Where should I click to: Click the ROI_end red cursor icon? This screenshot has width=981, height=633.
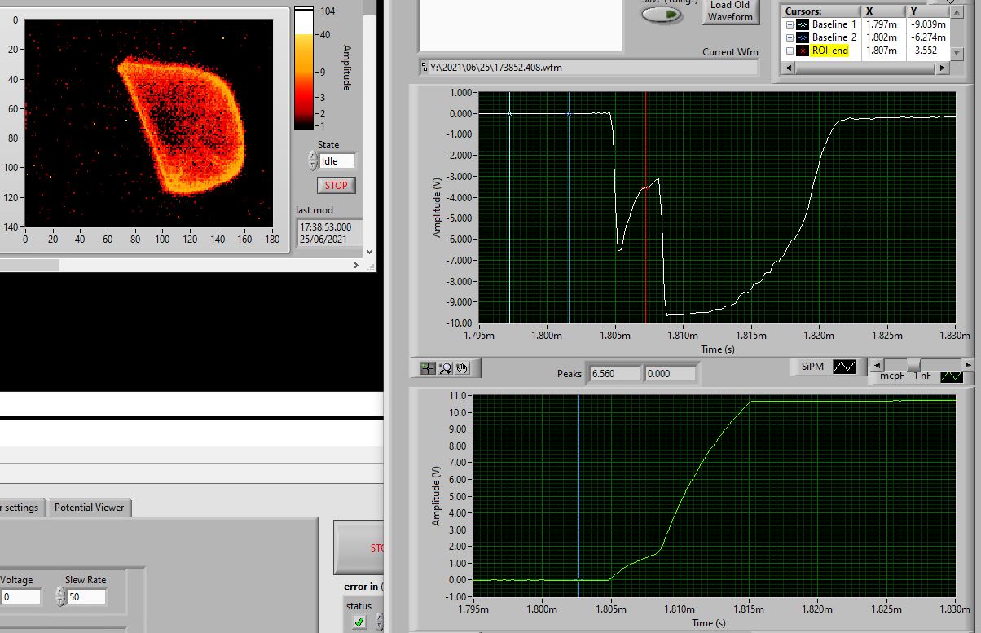coord(802,51)
